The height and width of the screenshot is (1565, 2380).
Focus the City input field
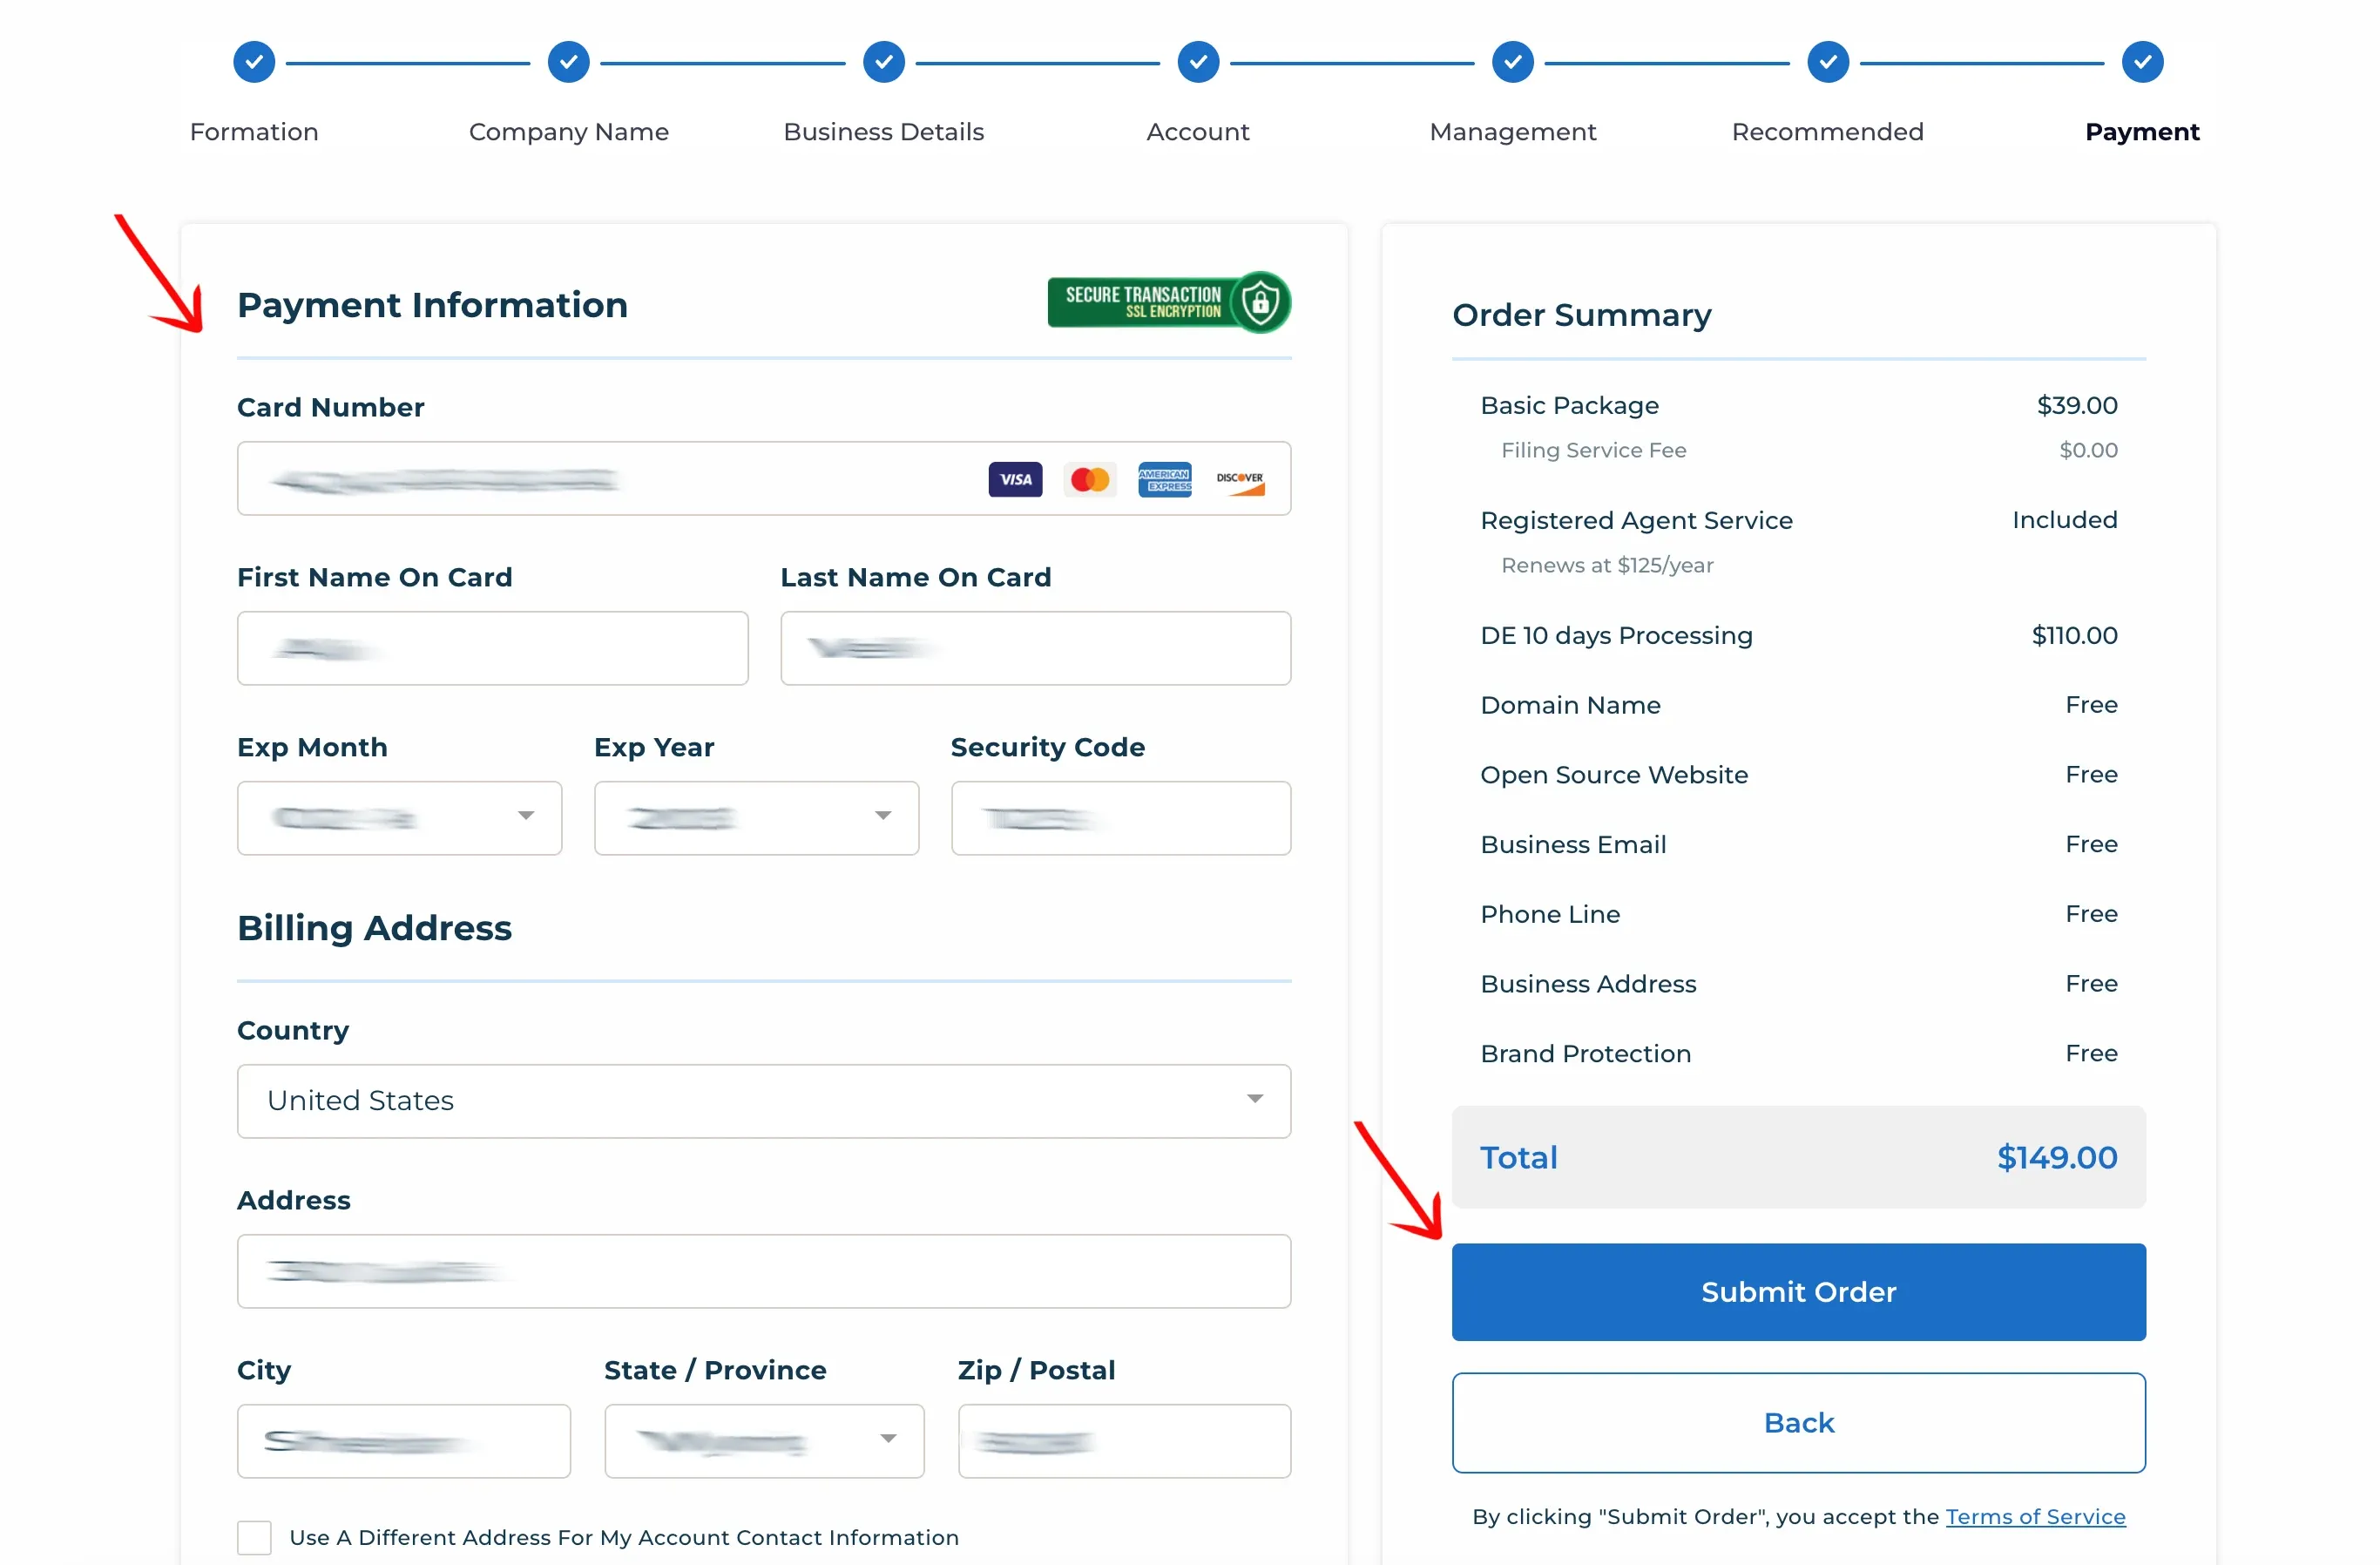(404, 1441)
